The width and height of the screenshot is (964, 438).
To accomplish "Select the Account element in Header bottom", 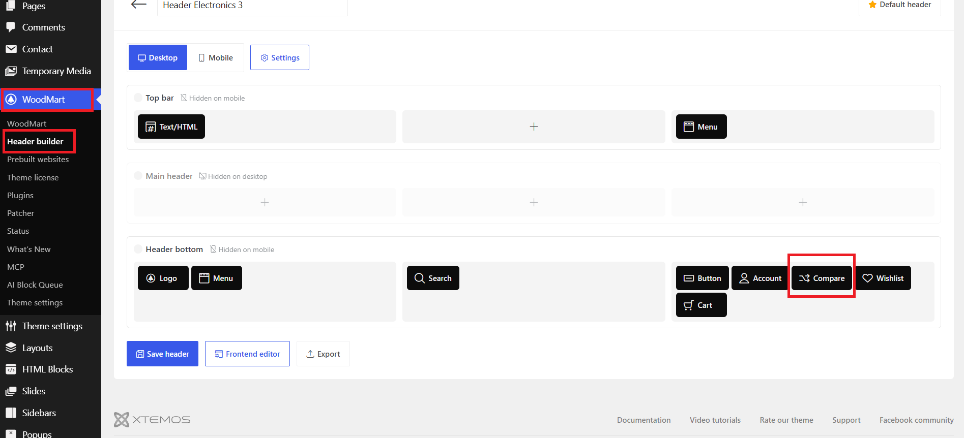I will coord(760,278).
